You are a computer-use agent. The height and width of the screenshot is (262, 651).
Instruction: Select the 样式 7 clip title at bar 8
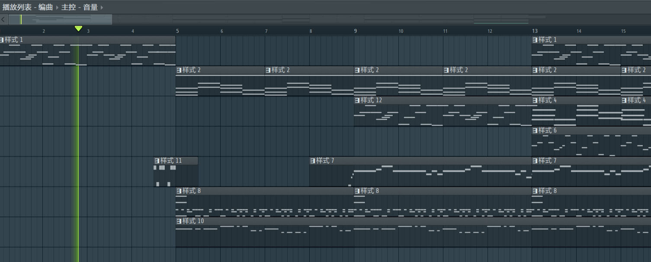[325, 161]
